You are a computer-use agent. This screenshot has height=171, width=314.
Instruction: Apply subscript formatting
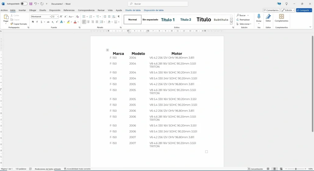(x=53, y=22)
